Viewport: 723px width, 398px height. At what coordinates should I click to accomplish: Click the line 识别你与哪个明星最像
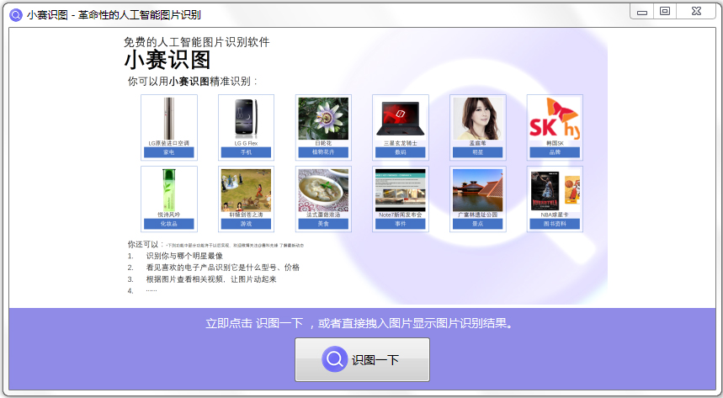(184, 256)
